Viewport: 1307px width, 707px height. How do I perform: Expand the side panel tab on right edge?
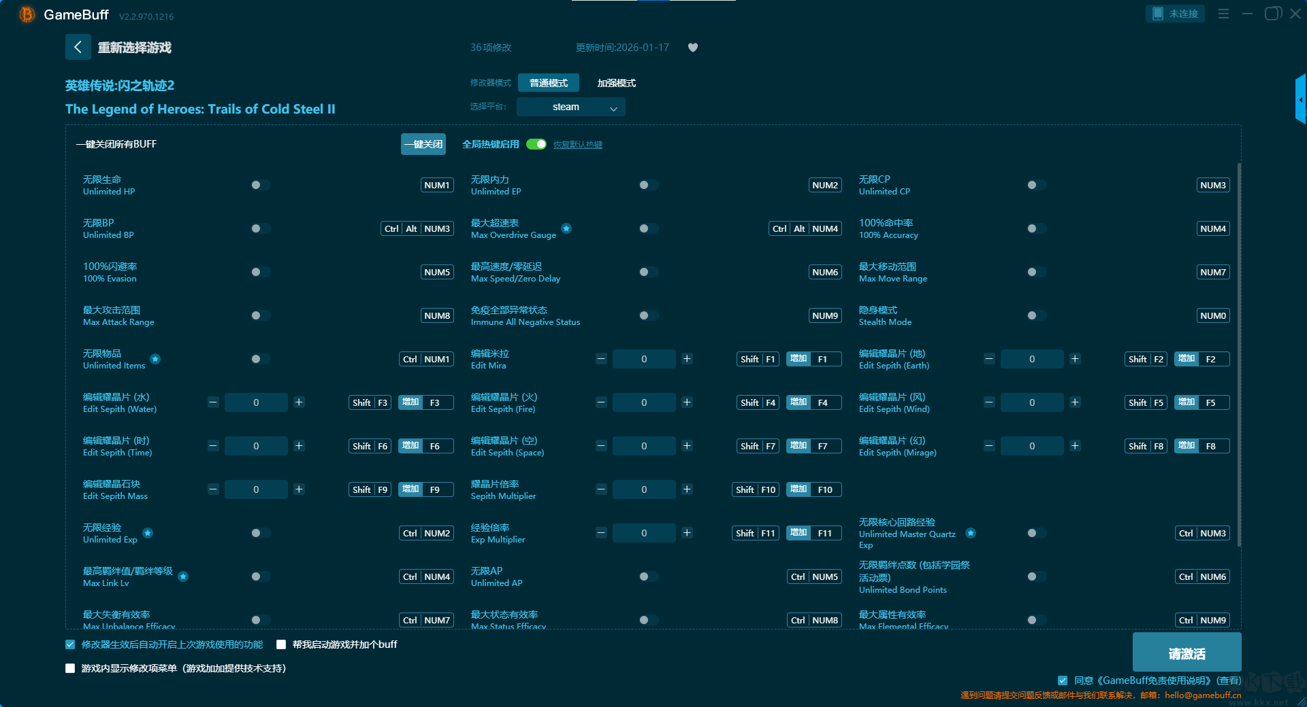[1300, 99]
